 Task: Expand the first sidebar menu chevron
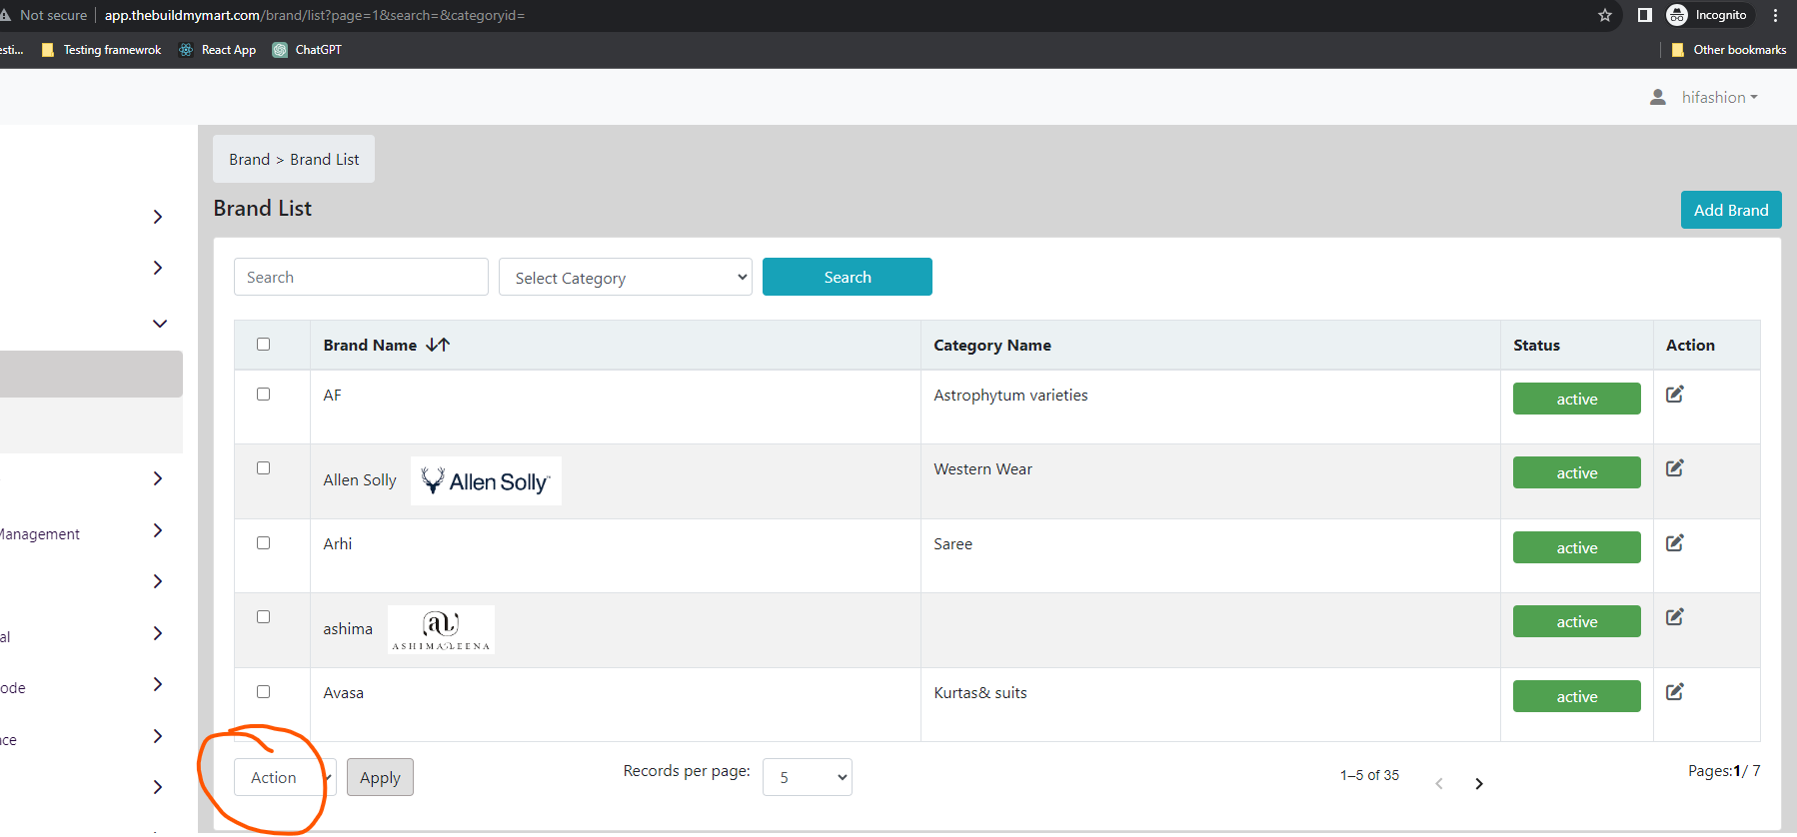tap(158, 217)
